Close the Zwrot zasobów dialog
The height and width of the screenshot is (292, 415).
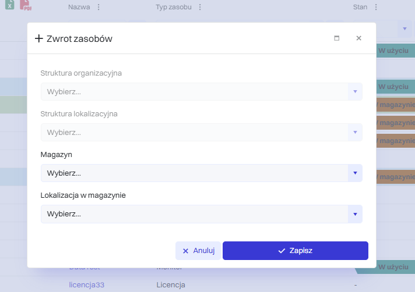358,38
